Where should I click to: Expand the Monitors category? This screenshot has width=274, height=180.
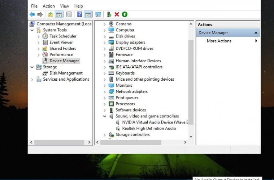click(x=104, y=86)
